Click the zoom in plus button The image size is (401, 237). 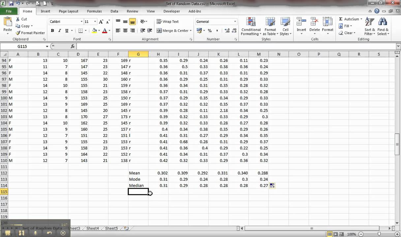pyautogui.click(x=397, y=234)
